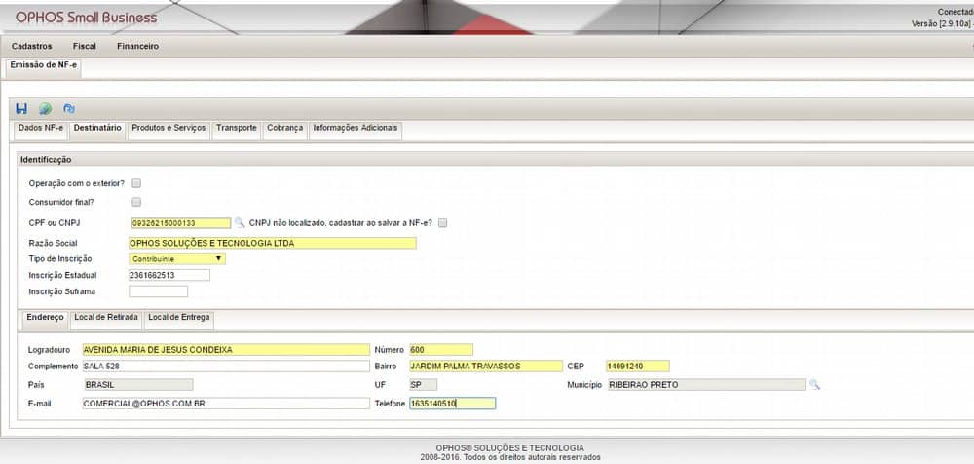The height and width of the screenshot is (464, 974).
Task: Click the CPF ou CNPJ input field
Action: coord(181,222)
